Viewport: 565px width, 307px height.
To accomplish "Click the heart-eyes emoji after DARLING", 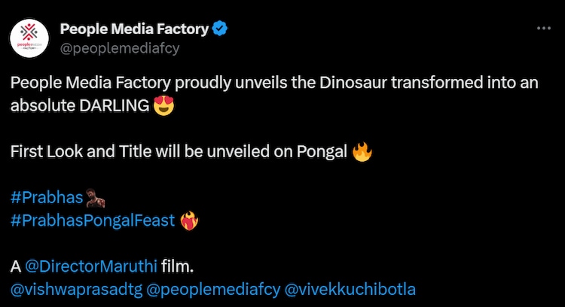I will tap(163, 105).
